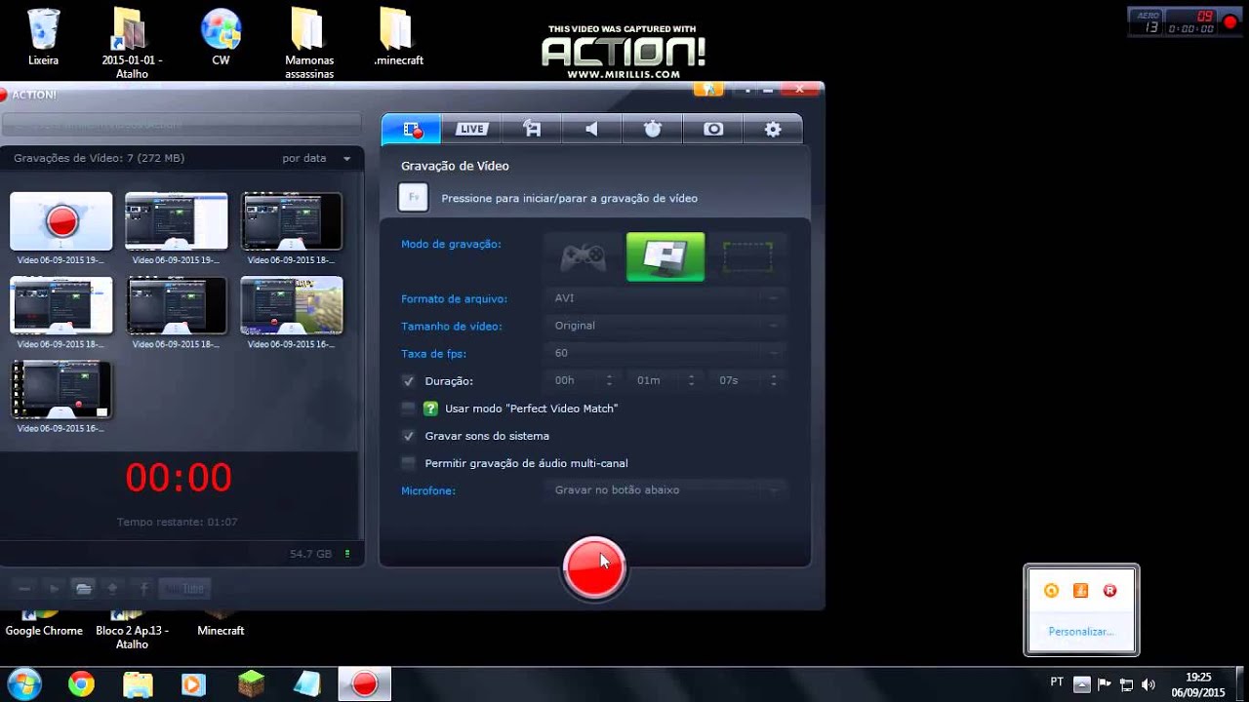Open recording thumbnail showing red record button

tap(61, 221)
